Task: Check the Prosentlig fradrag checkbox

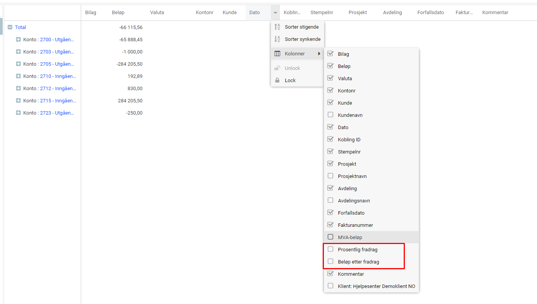Action: tap(331, 249)
